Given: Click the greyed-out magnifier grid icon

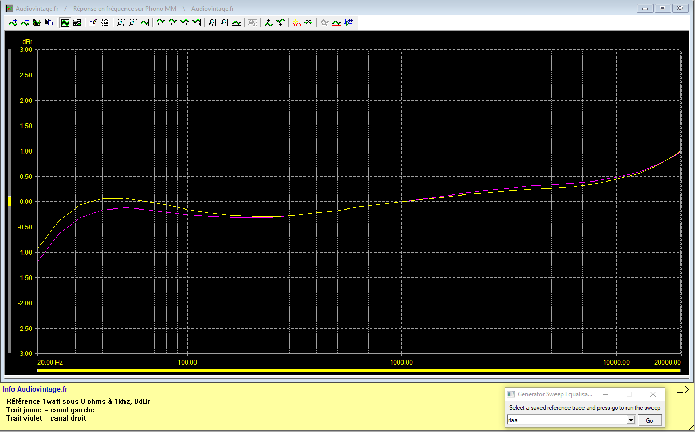Looking at the screenshot, I should (x=253, y=22).
